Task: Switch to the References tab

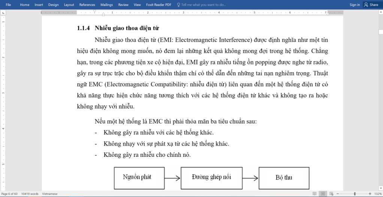Action: 87,5
